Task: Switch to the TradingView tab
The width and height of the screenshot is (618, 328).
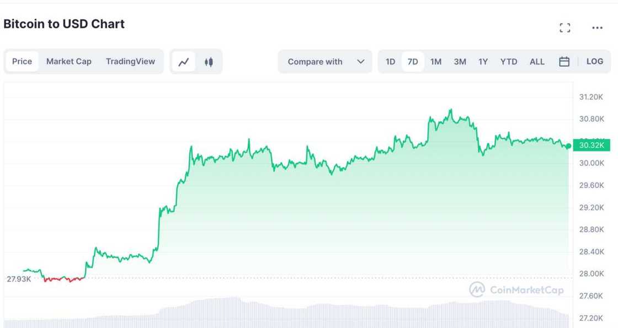Action: click(x=130, y=62)
